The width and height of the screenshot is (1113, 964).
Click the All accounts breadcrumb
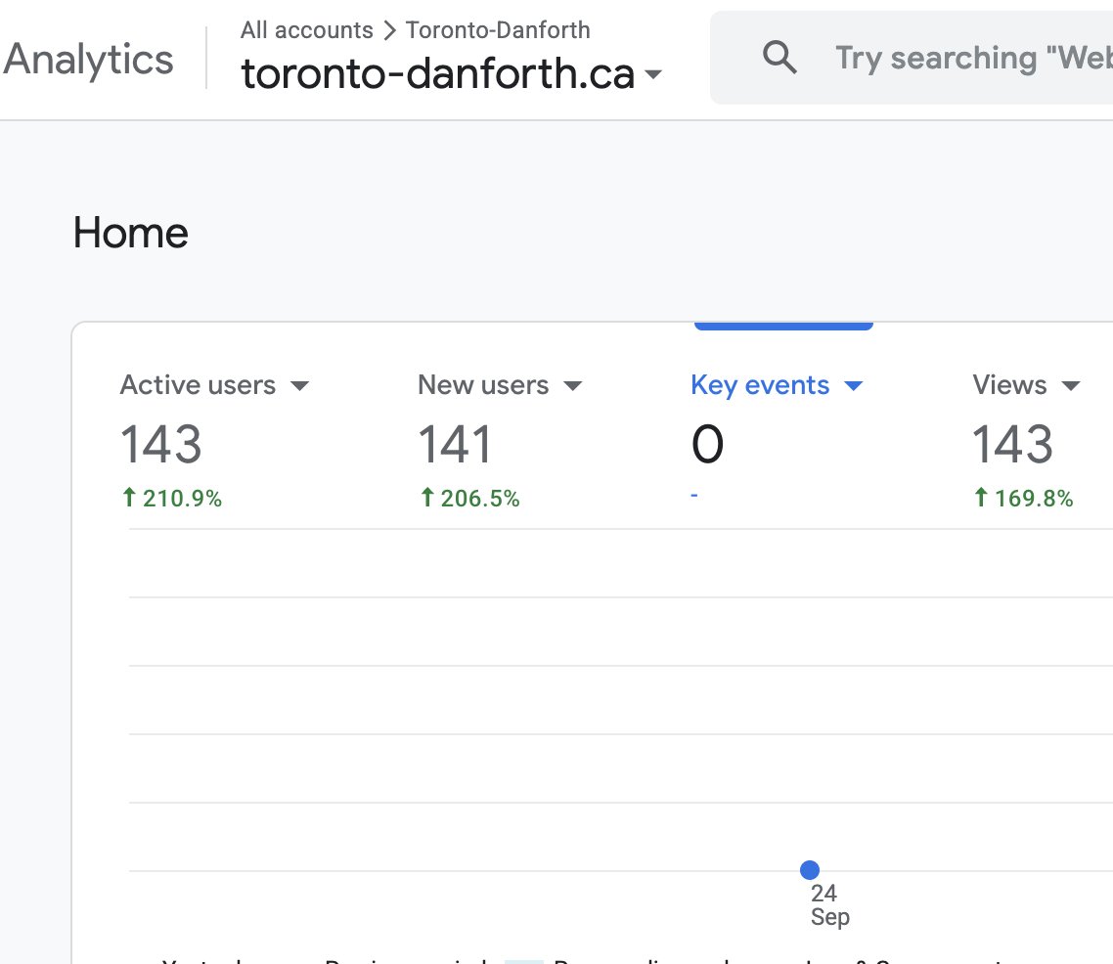click(x=307, y=29)
